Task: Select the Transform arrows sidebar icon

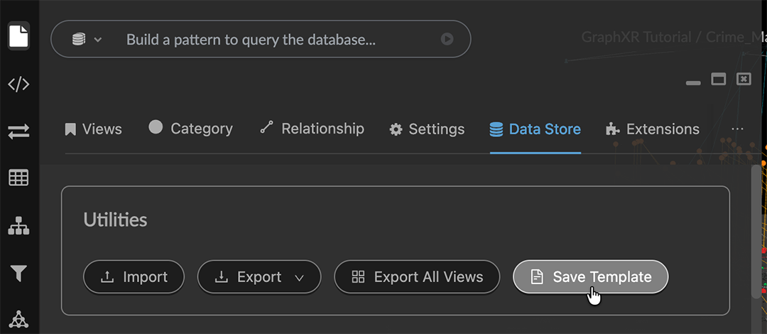Action: click(18, 131)
